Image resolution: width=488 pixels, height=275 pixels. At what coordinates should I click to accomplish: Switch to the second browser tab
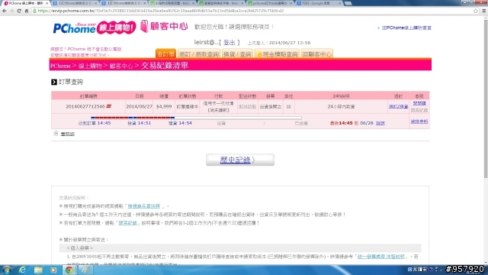tap(75, 3)
